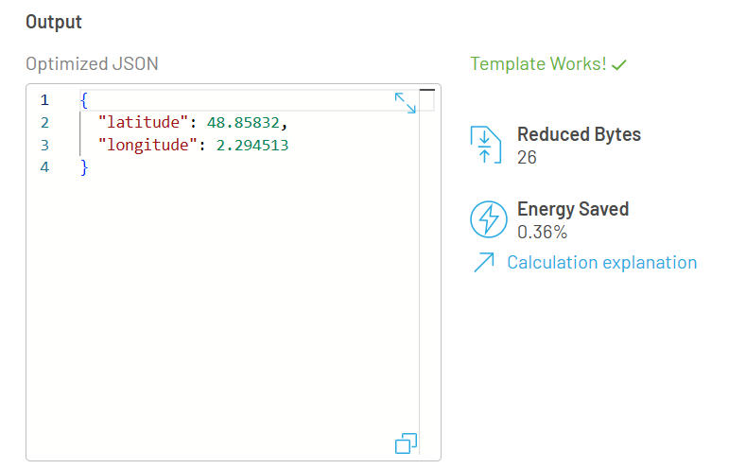Screen dimensions: 746x469
Task: Select line number 2 in the gutter
Action: click(x=44, y=123)
